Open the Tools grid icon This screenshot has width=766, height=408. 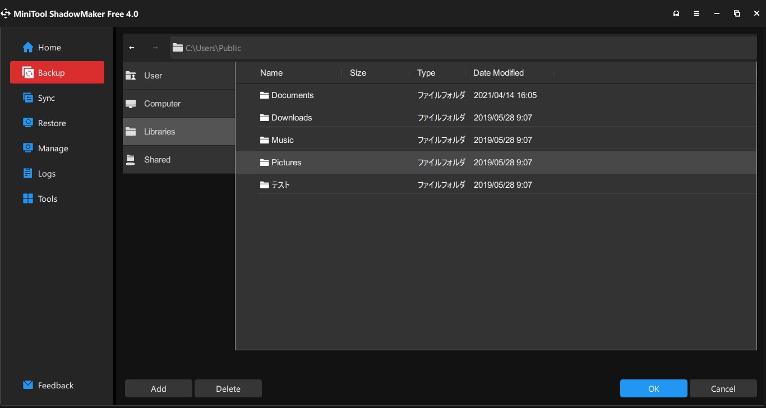tap(28, 199)
